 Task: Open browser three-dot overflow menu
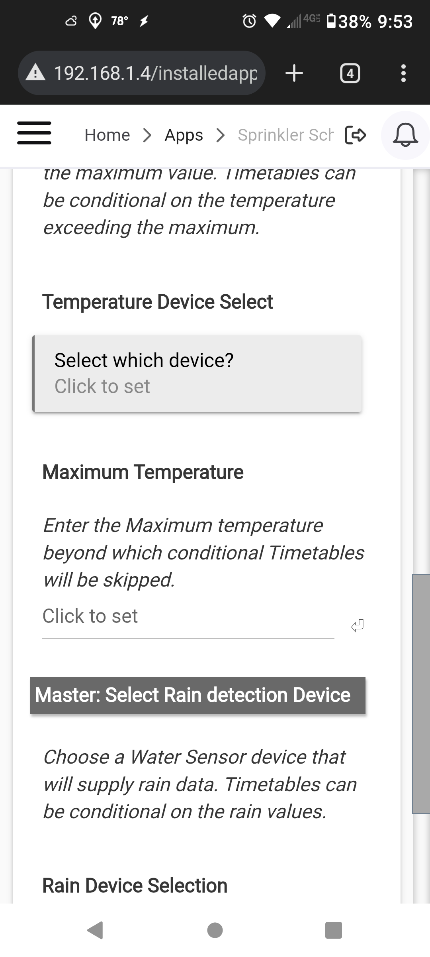click(x=403, y=73)
